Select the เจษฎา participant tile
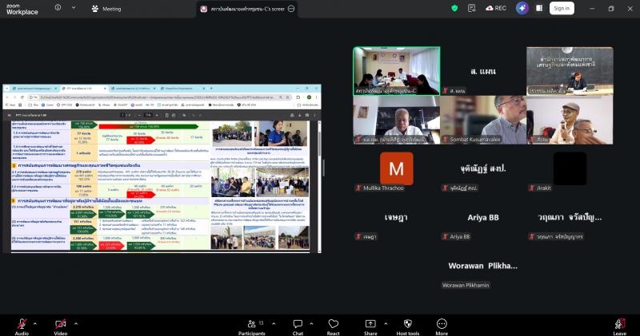Screen dimensions: 640x336 (x=396, y=216)
